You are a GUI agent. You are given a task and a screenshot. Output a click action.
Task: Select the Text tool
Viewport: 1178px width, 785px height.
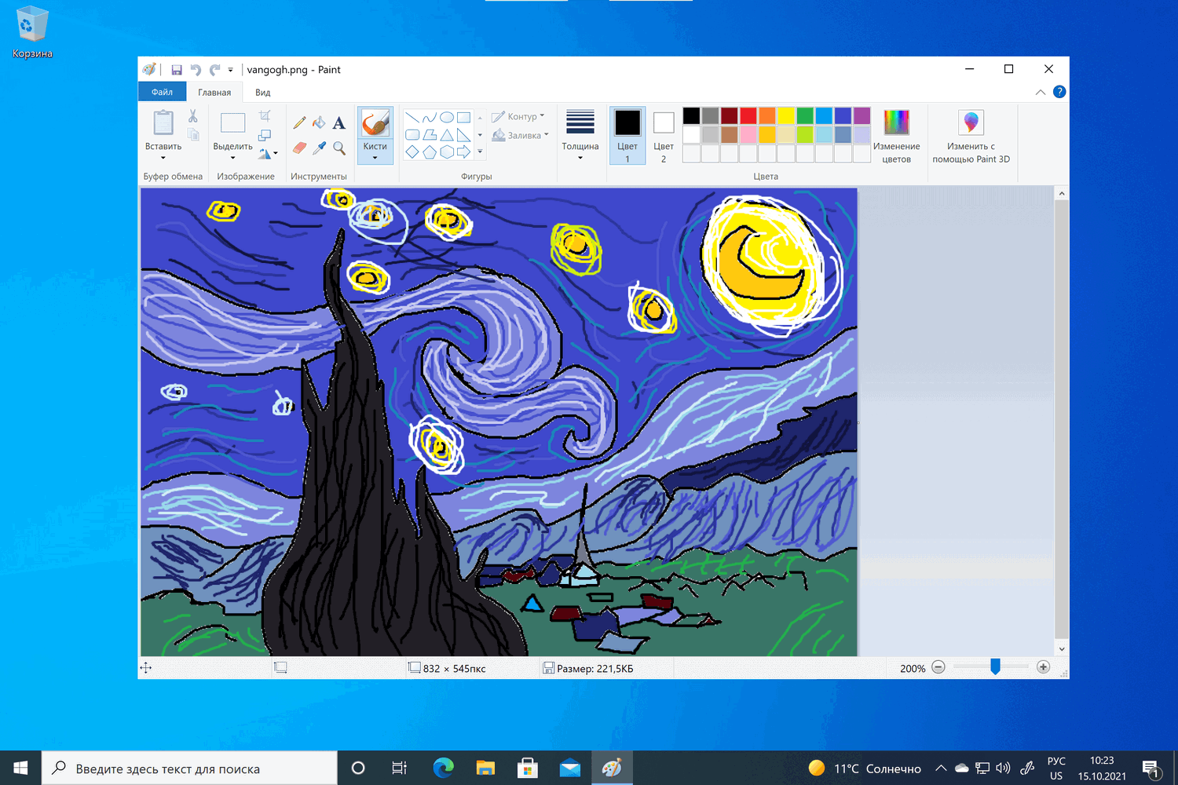339,122
